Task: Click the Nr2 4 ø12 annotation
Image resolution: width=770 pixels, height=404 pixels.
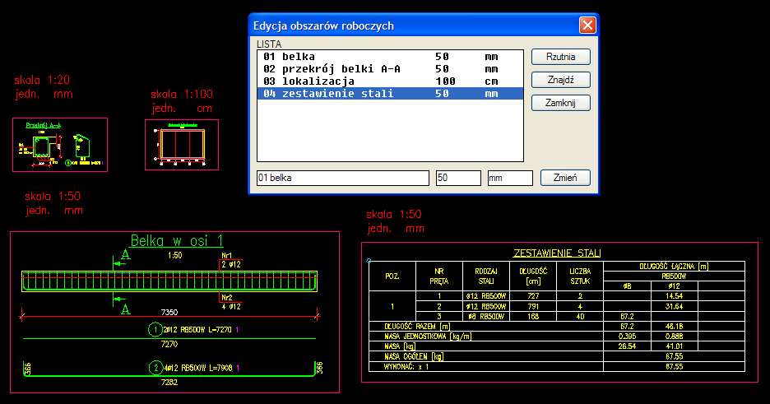Action: [231, 303]
